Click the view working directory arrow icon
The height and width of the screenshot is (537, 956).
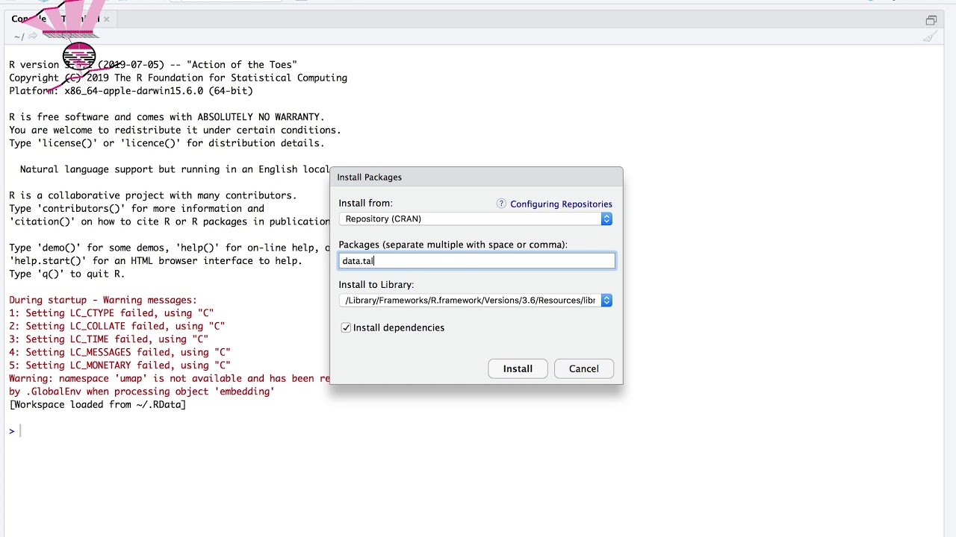pos(33,37)
